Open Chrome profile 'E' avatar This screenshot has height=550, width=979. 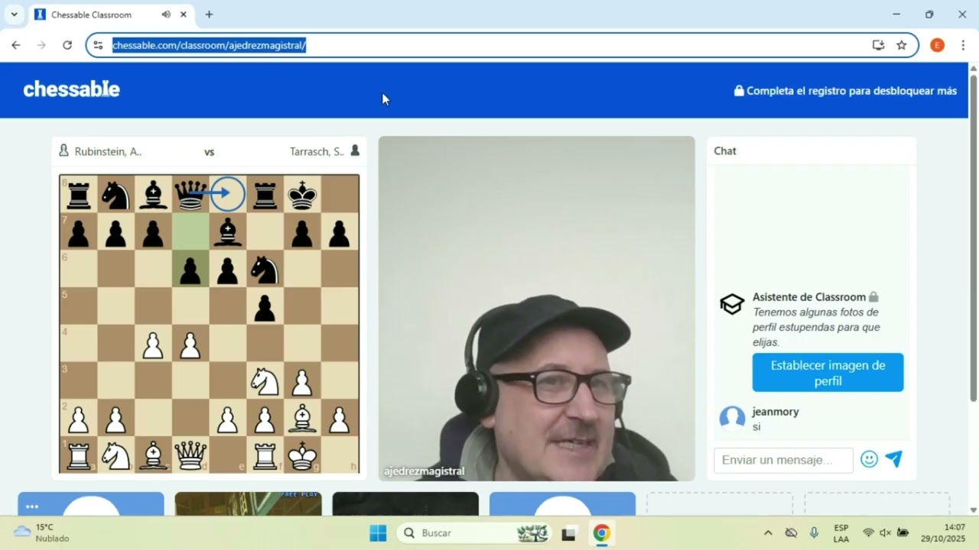(937, 45)
